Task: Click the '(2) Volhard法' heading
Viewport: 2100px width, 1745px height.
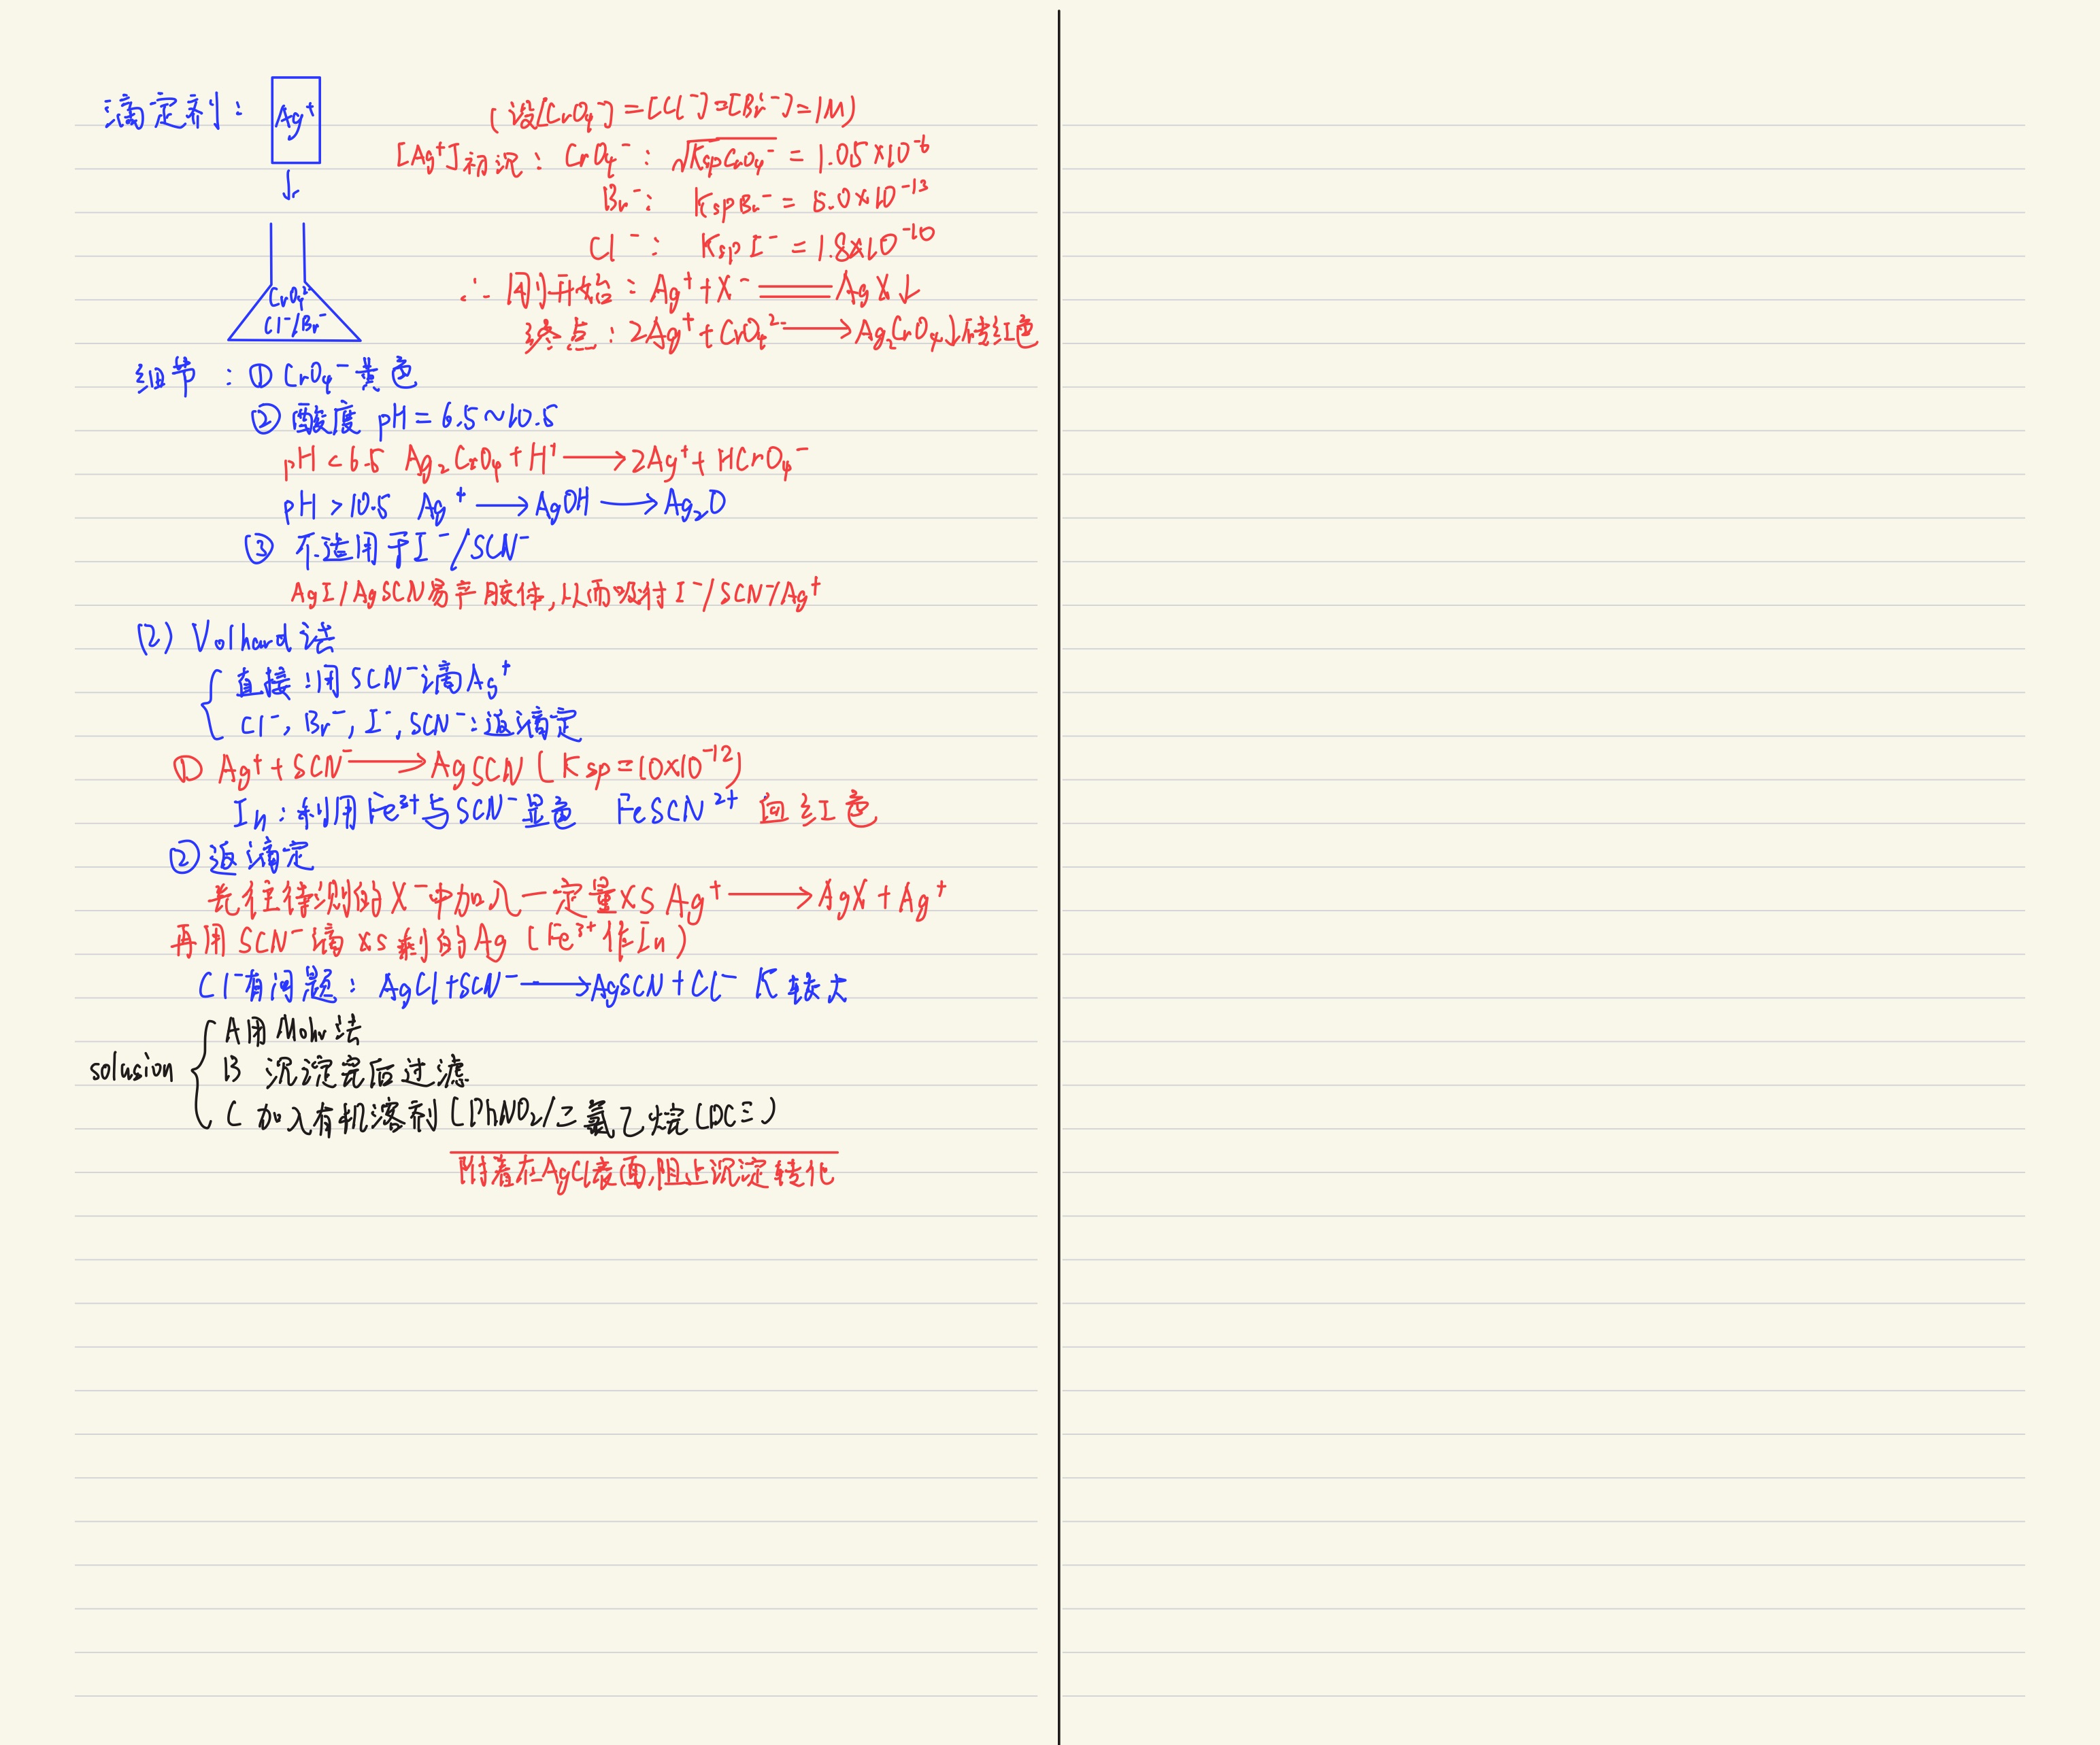Action: tap(236, 638)
